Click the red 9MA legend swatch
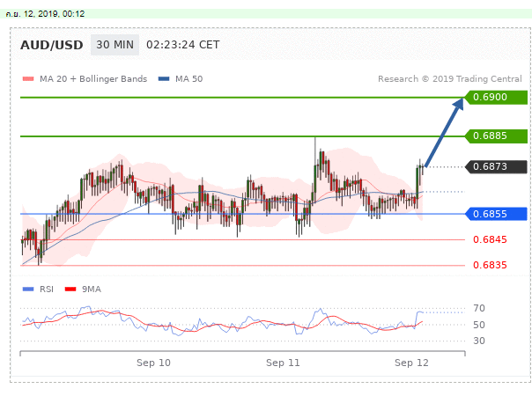This screenshot has width=532, height=396. (70, 290)
